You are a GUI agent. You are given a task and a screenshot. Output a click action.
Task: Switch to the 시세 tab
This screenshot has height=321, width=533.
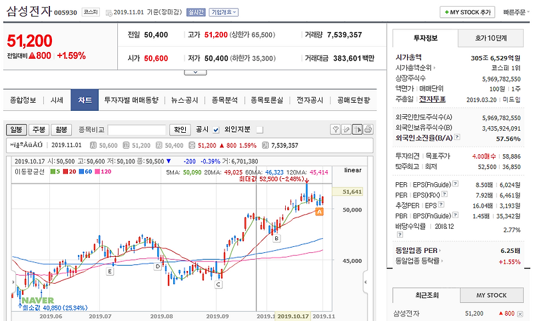(x=57, y=100)
